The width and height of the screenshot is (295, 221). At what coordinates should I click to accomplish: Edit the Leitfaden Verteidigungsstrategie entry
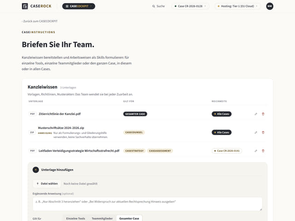click(x=256, y=151)
